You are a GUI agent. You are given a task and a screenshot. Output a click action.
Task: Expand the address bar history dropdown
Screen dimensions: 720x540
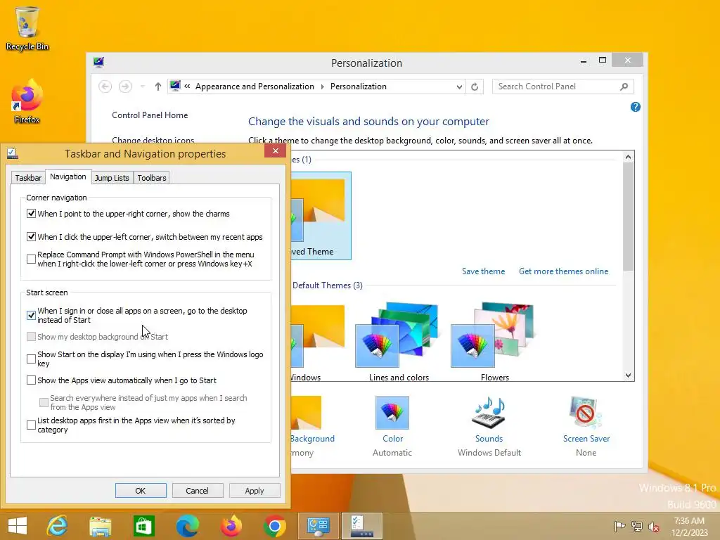click(x=458, y=86)
